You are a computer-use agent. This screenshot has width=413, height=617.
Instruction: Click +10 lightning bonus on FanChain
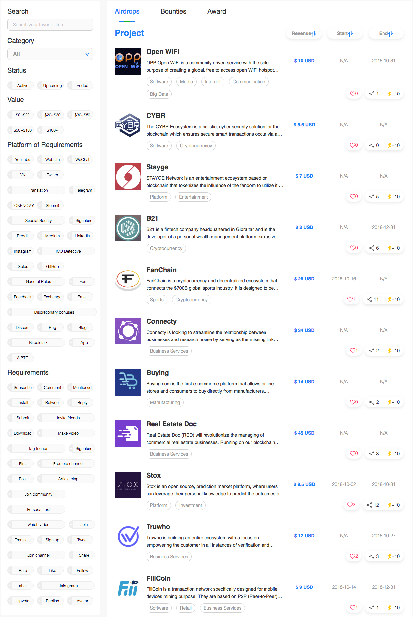(x=394, y=299)
